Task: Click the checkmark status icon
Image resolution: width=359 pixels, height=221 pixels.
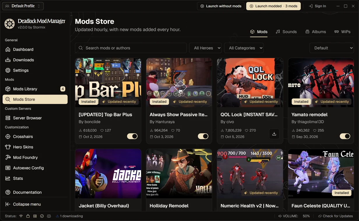Action: tap(42, 216)
